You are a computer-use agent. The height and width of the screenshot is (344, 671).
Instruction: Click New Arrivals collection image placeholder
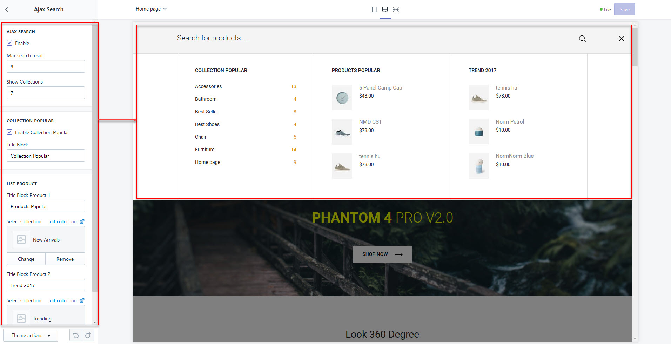(x=21, y=240)
